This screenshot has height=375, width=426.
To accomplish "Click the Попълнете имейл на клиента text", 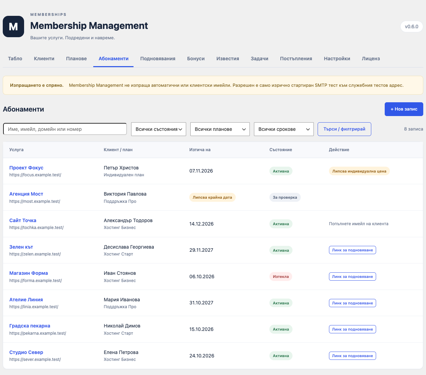I will pos(359,224).
